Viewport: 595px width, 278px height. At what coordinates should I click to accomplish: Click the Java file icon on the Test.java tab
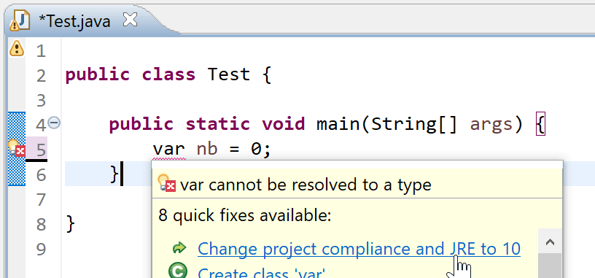(20, 20)
